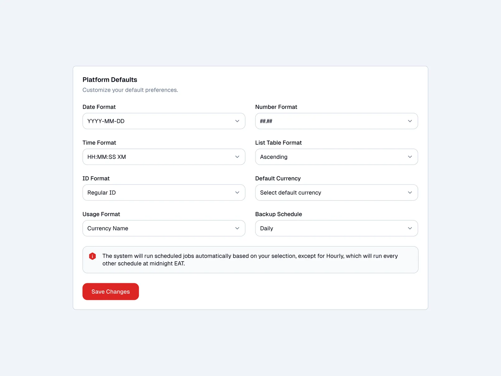Expand the Regular ID dropdown
This screenshot has width=501, height=376.
pos(157,192)
